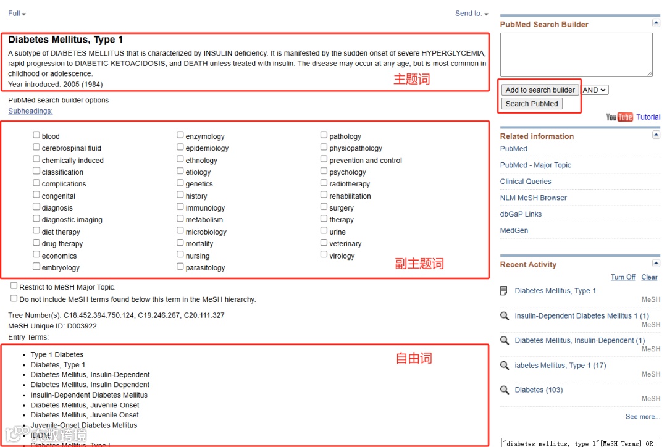Open recent search Diabetes (103)
This screenshot has height=447, width=667.
(x=539, y=390)
